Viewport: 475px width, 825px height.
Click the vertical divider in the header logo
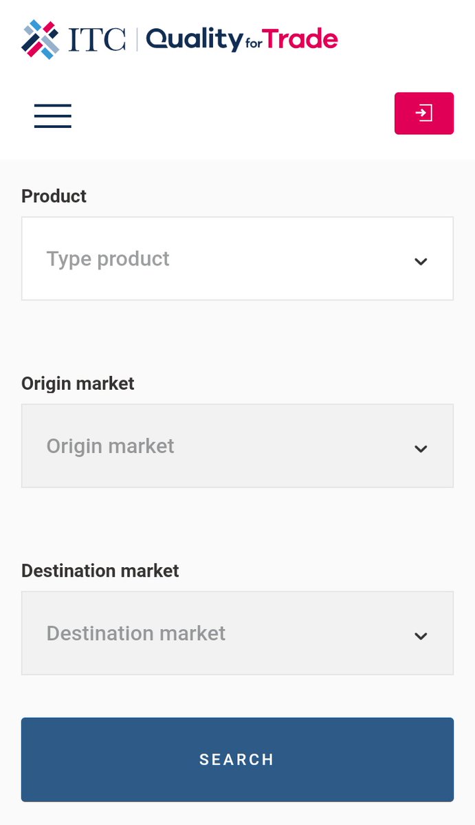pyautogui.click(x=136, y=39)
